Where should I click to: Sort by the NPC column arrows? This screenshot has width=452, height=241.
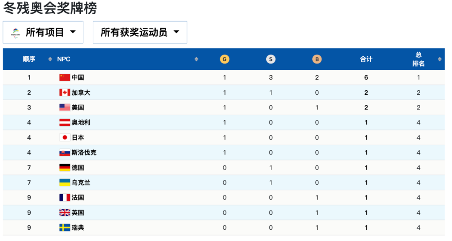(x=196, y=59)
